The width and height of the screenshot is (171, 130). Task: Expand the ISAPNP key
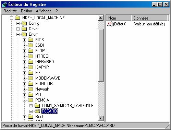(x=24, y=67)
